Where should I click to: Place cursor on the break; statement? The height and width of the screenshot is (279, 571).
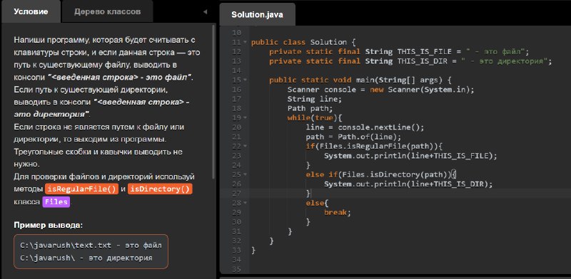pyautogui.click(x=337, y=212)
